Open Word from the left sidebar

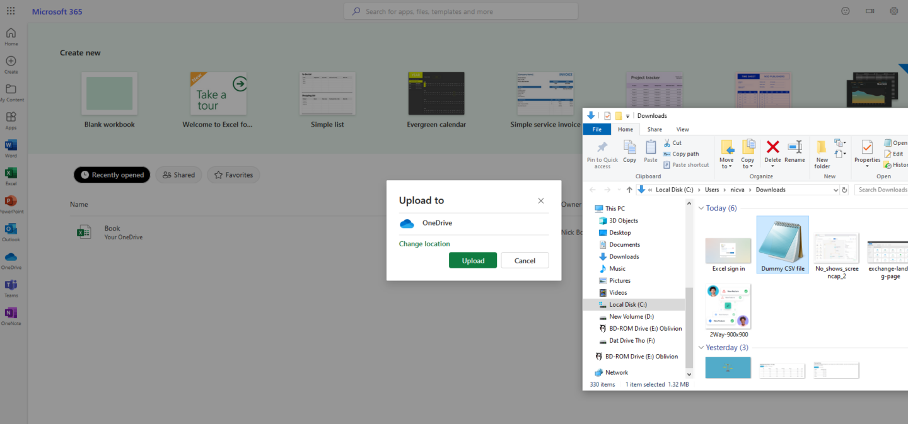11,147
